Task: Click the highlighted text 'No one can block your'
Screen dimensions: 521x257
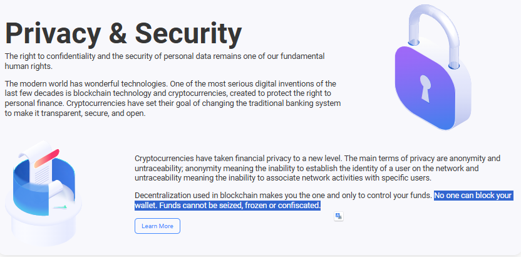Action: pyautogui.click(x=473, y=195)
